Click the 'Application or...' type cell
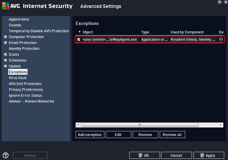Viewport: 228px width, 160px height. click(154, 40)
